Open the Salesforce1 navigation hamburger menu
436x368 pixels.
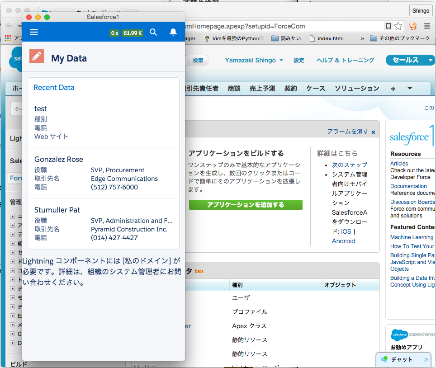click(x=34, y=32)
